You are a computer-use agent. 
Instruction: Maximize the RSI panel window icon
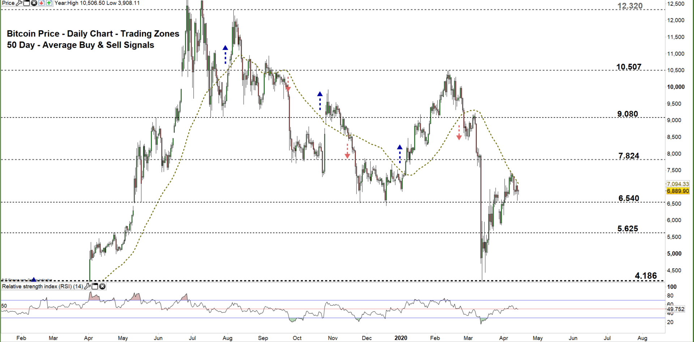[x=95, y=286]
